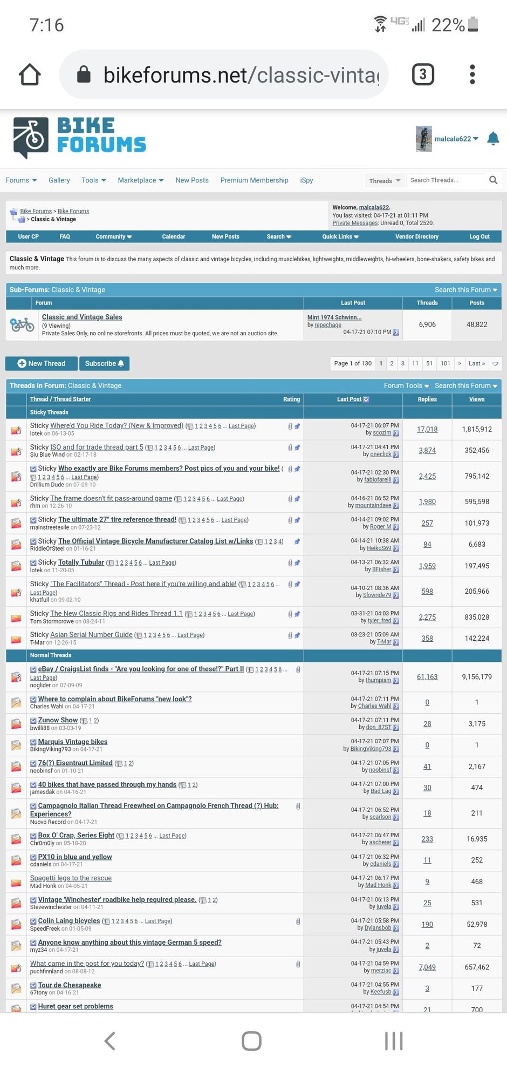Open the Forum Tools dropdown
Image resolution: width=507 pixels, height=1071 pixels.
(406, 386)
